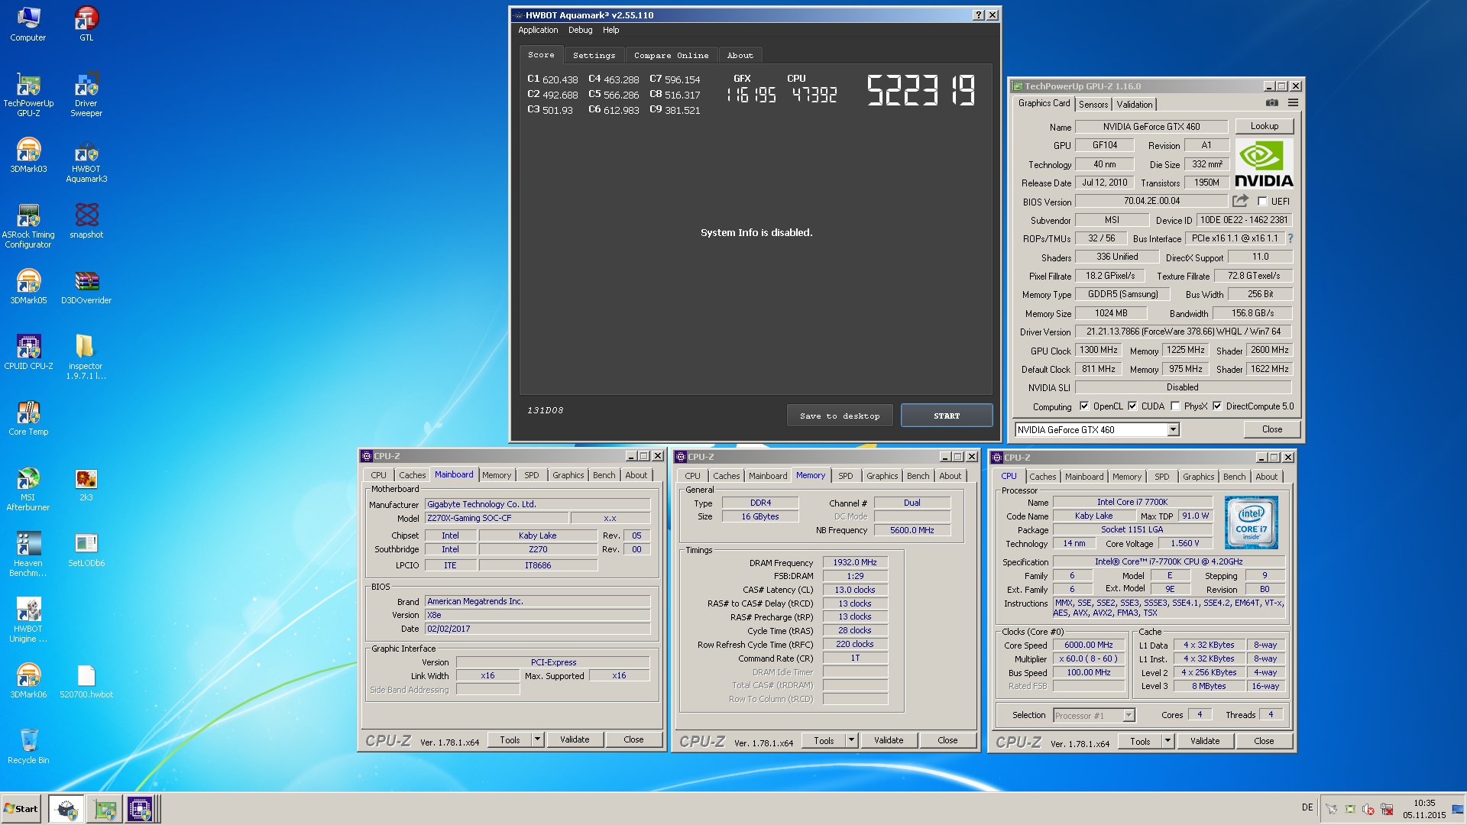1467x825 pixels.
Task: Launch CPUID CPU-Z desktop shortcut
Action: point(28,353)
